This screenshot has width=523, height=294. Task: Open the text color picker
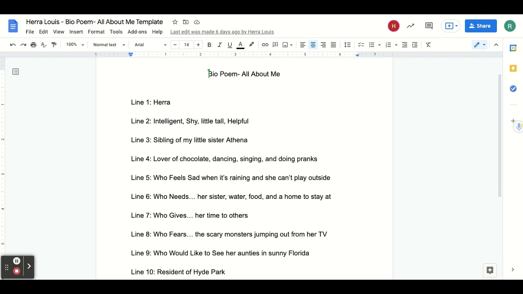[x=240, y=45]
